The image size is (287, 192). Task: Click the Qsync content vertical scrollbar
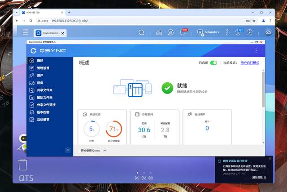click(263, 89)
